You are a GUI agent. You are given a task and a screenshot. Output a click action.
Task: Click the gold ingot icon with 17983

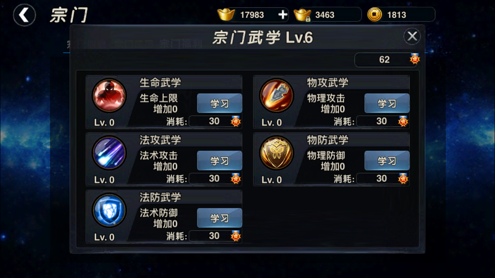tap(226, 15)
